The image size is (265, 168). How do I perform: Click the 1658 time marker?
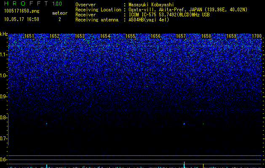click(206, 36)
